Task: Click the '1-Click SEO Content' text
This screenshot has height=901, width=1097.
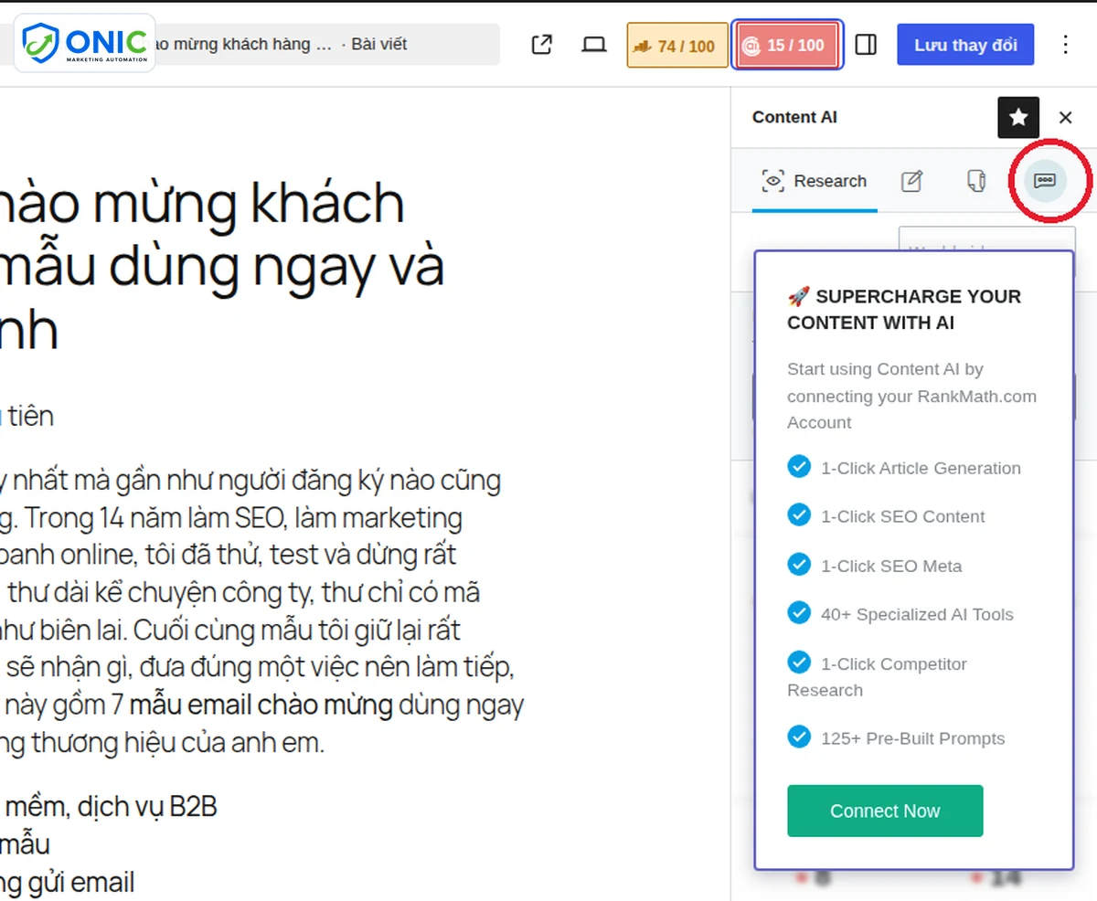Action: 902,516
